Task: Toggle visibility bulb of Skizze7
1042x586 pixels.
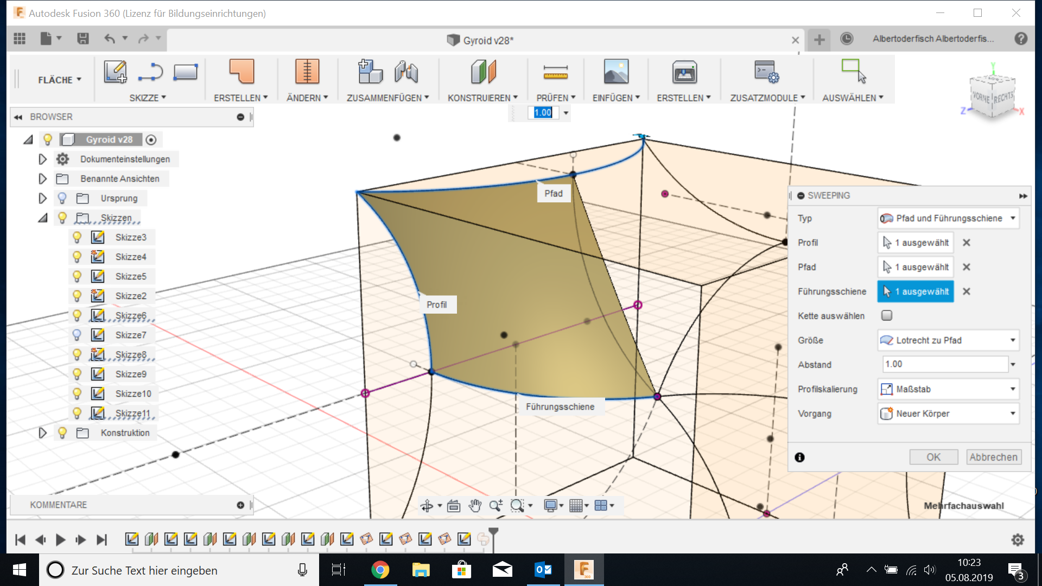Action: pos(77,335)
